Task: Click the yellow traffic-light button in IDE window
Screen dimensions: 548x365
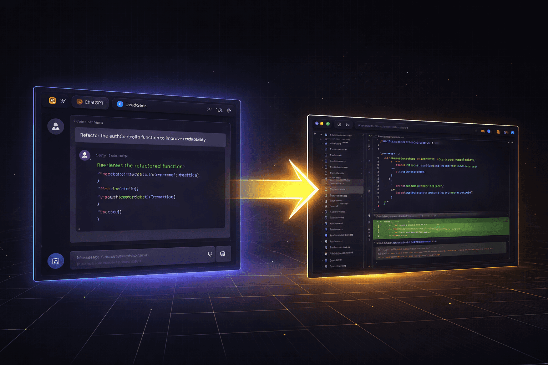Action: click(x=322, y=124)
